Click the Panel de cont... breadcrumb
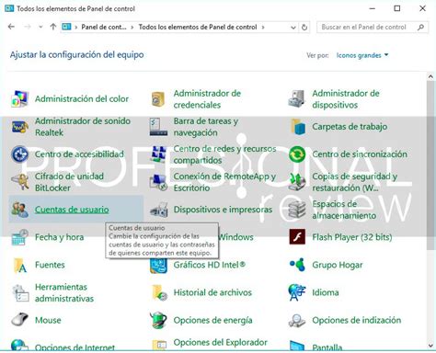Viewport: 436px width, 353px height. (x=104, y=27)
